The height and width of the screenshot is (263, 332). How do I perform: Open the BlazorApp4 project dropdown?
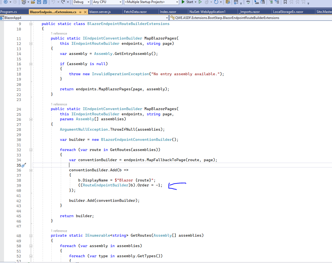[x=167, y=17]
